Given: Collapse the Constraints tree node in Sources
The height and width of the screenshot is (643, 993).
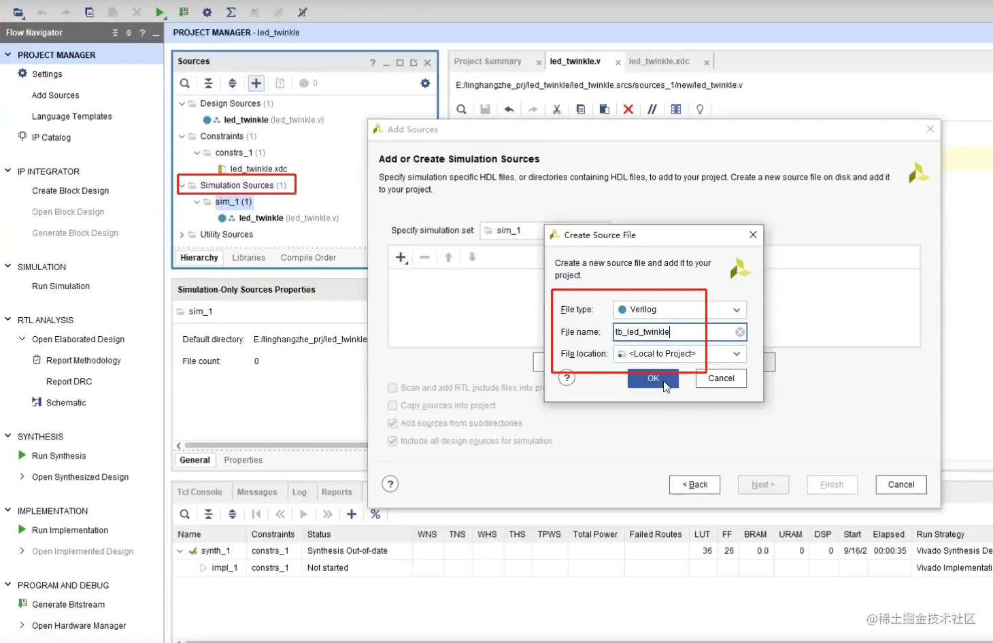Looking at the screenshot, I should tap(182, 136).
